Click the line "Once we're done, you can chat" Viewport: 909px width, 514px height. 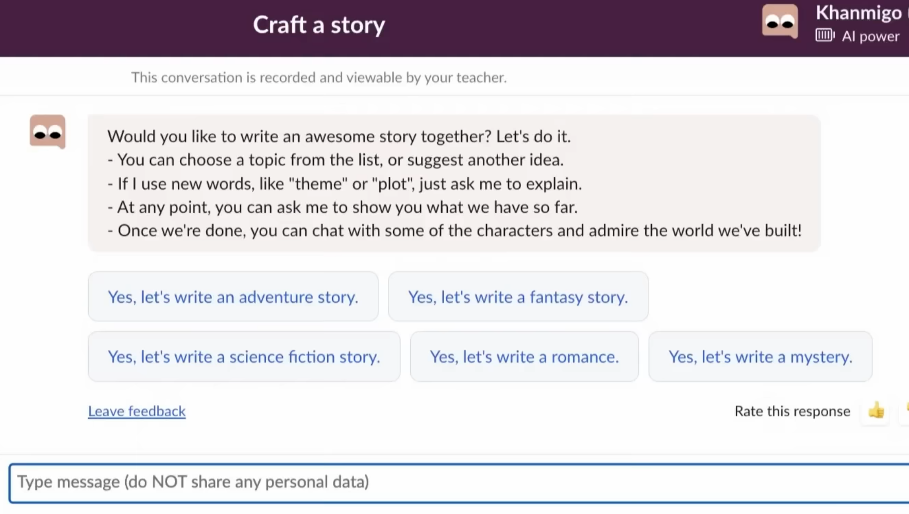point(454,230)
